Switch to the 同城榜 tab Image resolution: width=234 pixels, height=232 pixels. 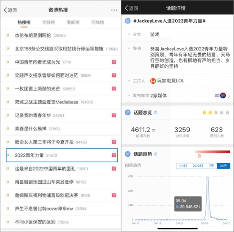[98, 22]
